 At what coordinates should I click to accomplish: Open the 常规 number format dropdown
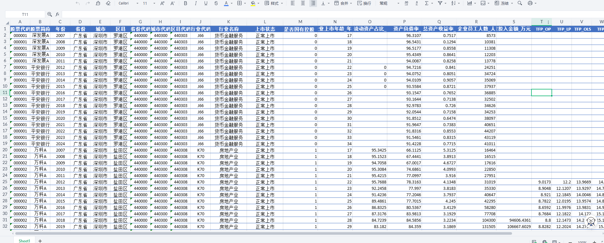(389, 3)
